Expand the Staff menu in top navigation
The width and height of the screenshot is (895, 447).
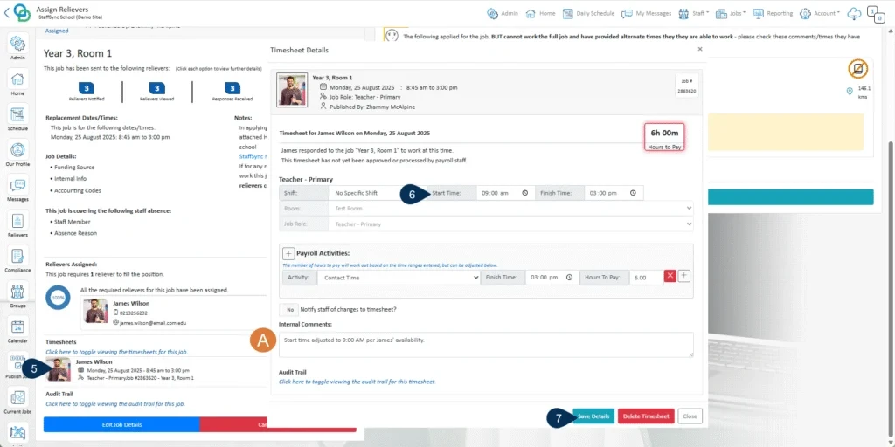(x=693, y=13)
